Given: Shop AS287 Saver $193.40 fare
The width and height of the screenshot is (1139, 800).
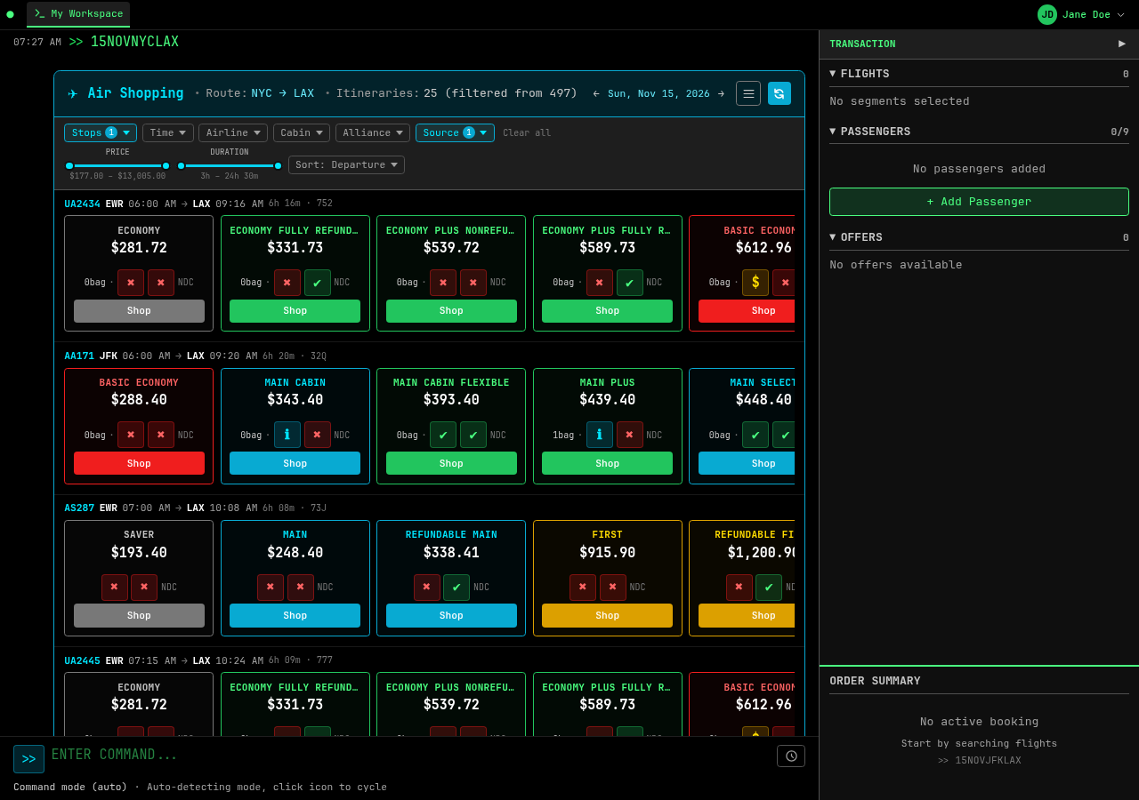Looking at the screenshot, I should point(139,616).
